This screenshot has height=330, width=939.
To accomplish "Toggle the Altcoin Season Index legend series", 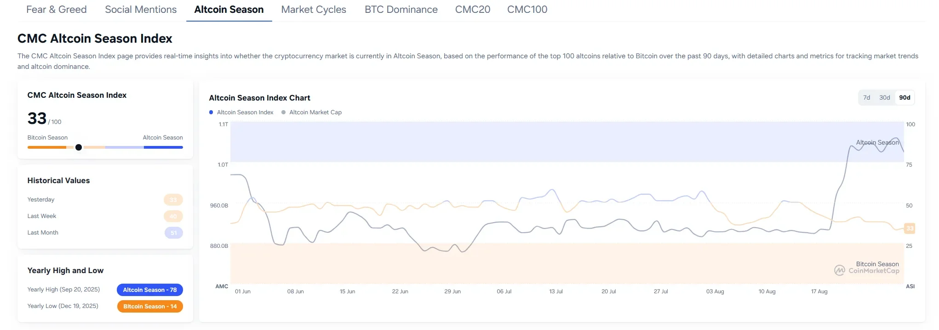I will pos(241,112).
